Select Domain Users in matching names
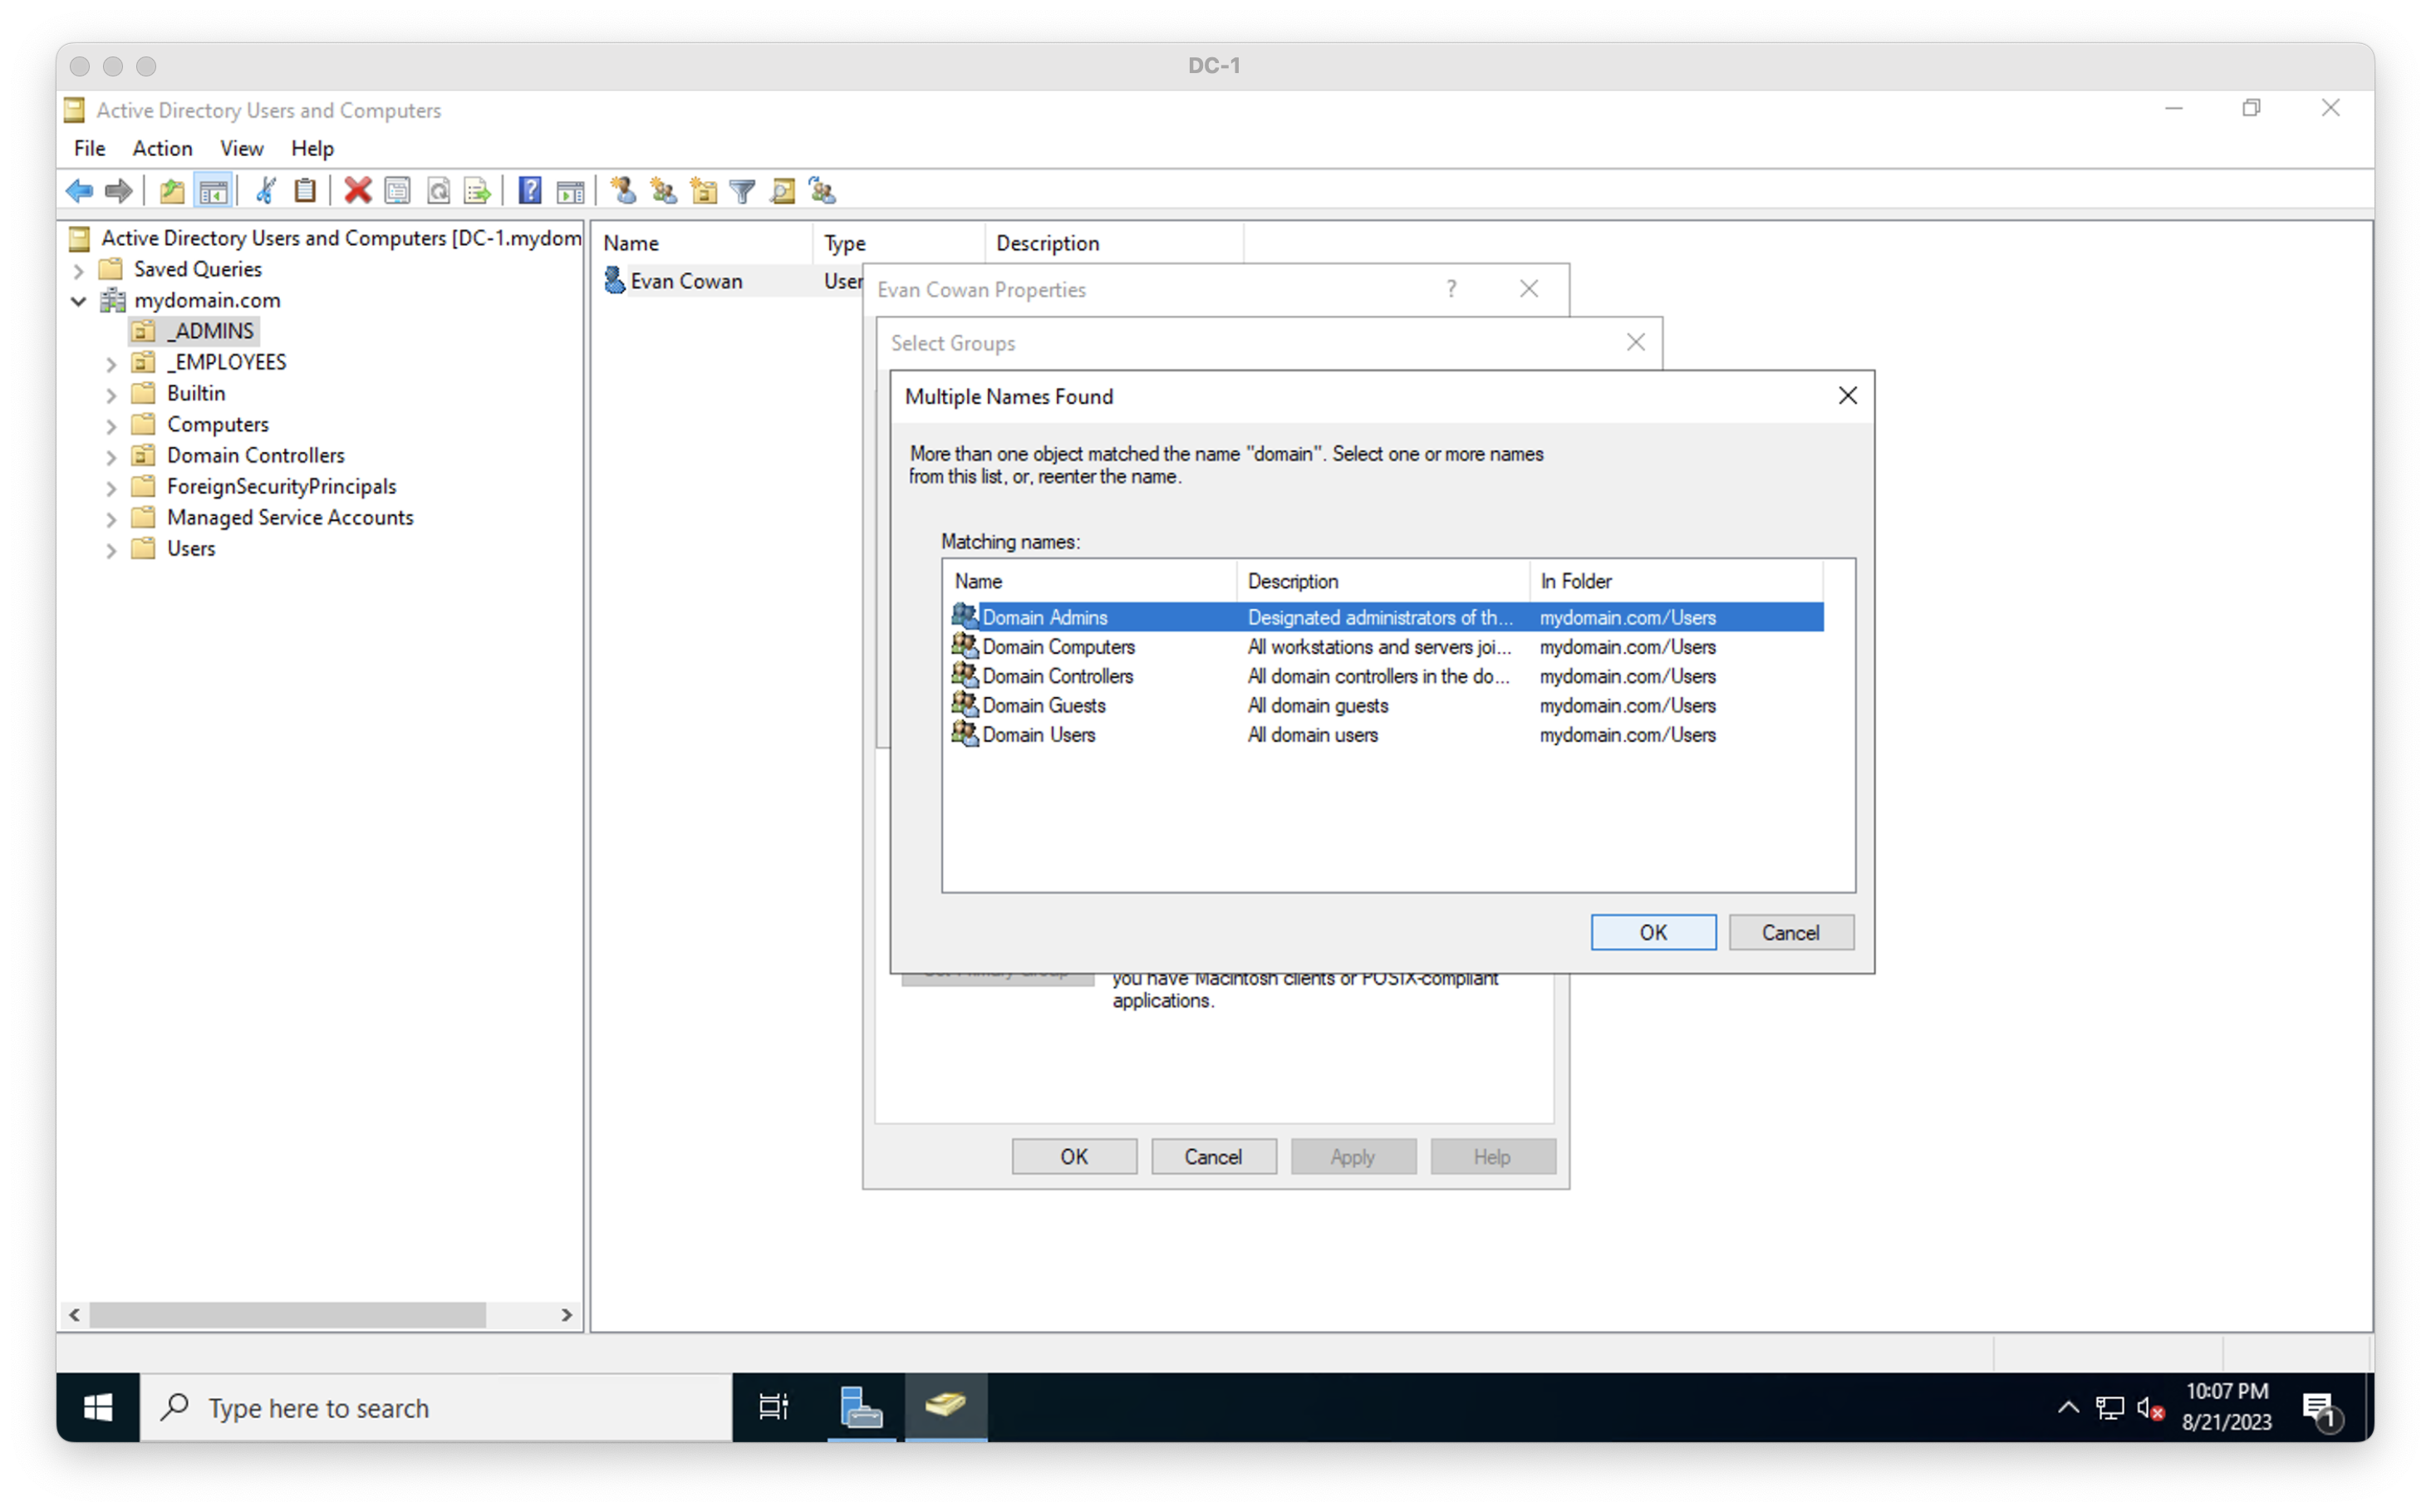The height and width of the screenshot is (1512, 2431). tap(1038, 735)
